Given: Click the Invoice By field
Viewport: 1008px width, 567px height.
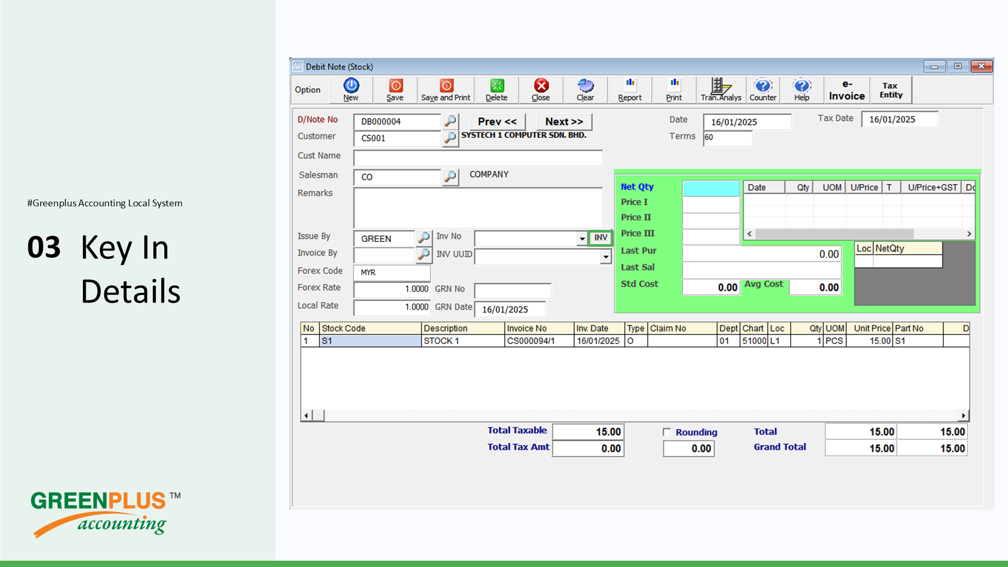Looking at the screenshot, I should (384, 255).
